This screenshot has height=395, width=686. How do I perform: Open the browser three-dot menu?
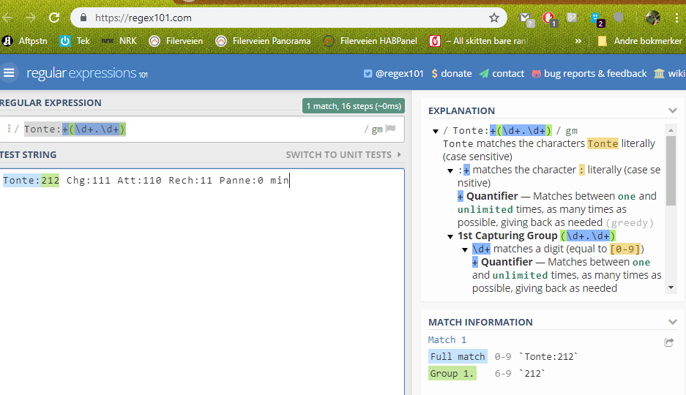(677, 18)
